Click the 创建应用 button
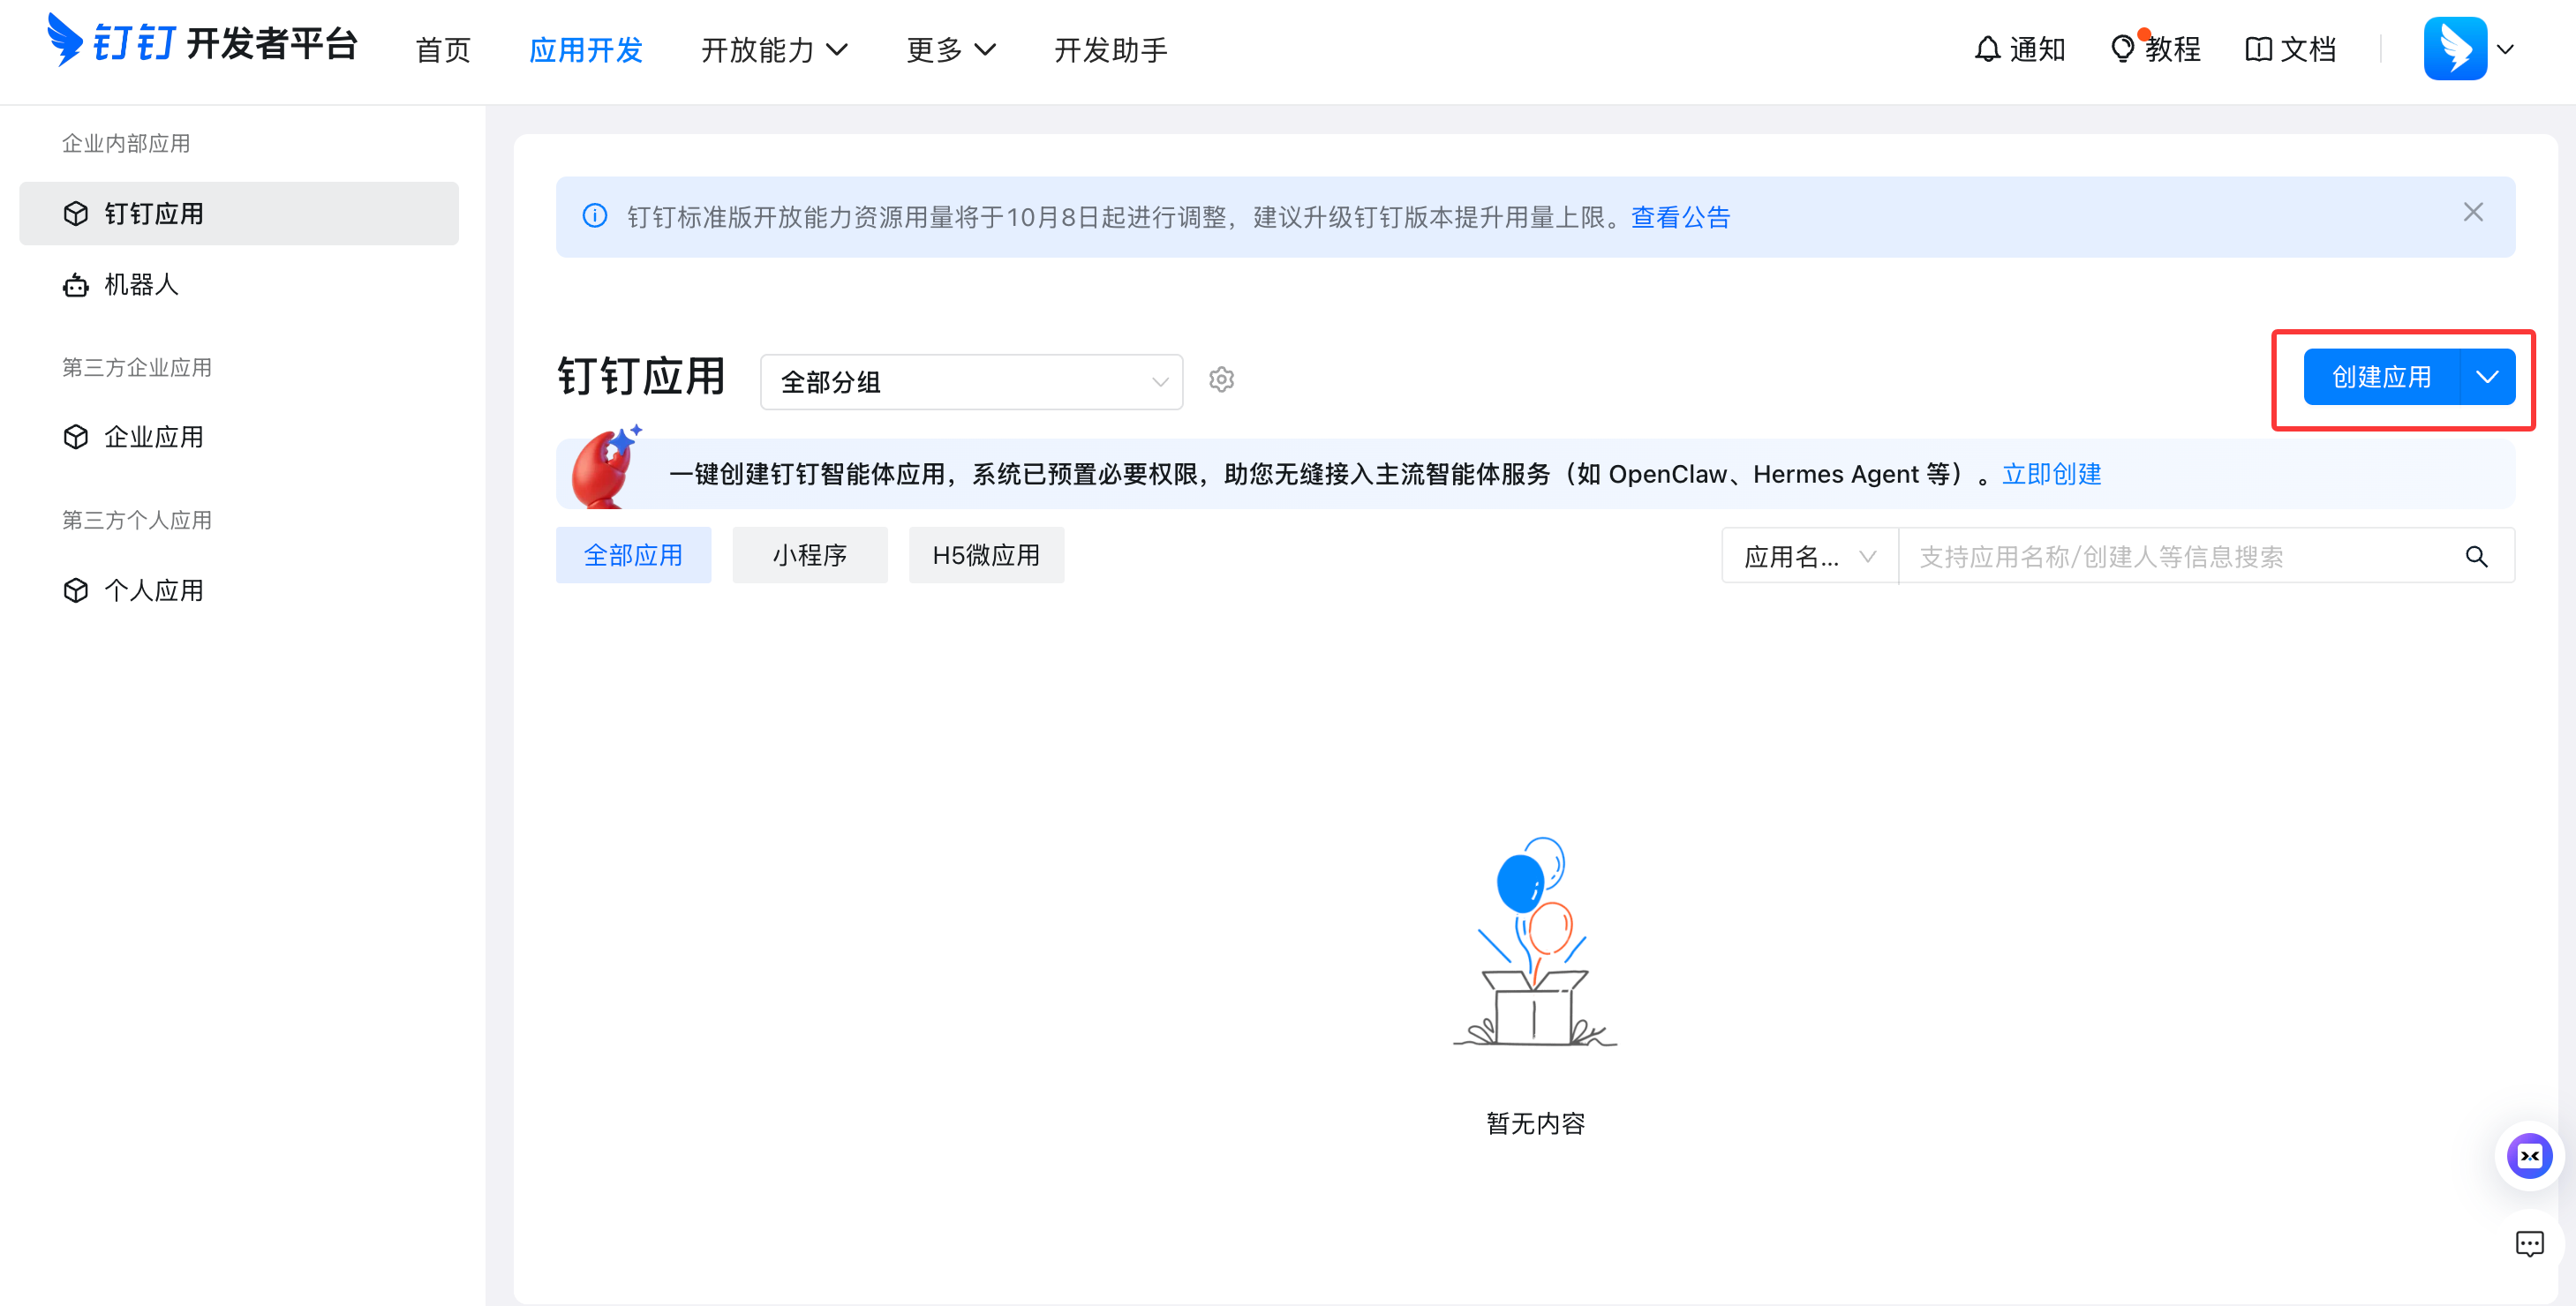 coord(2381,377)
